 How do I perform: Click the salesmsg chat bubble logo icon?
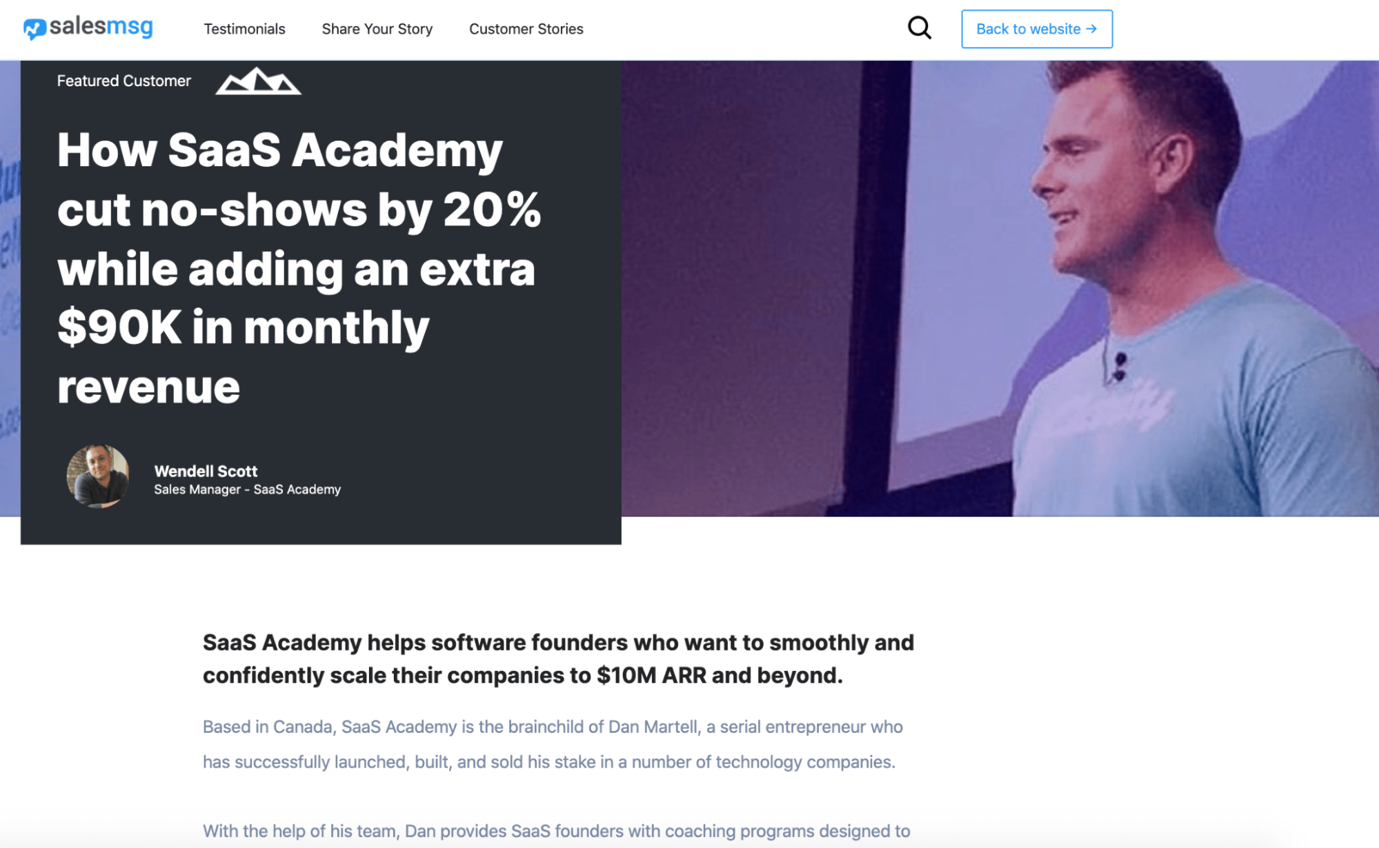[34, 28]
